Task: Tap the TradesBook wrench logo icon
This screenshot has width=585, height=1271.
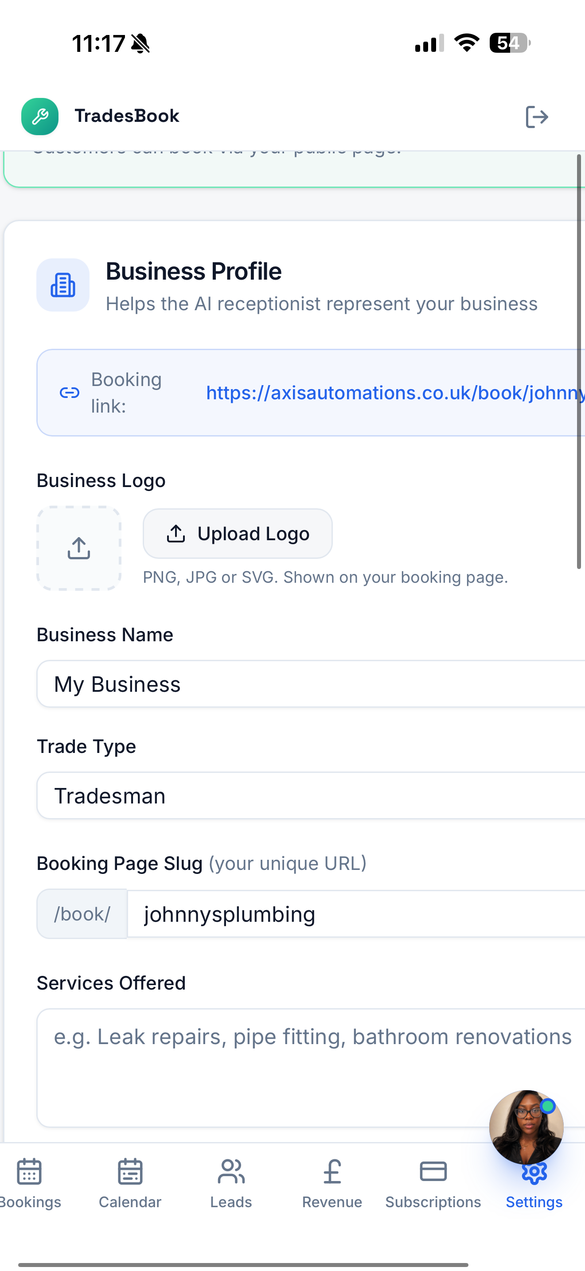Action: (40, 117)
